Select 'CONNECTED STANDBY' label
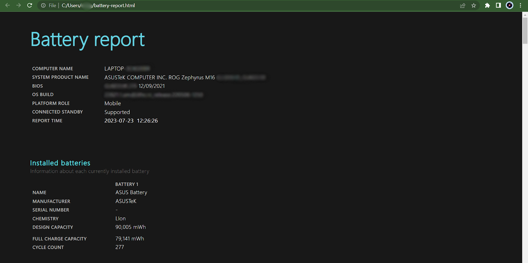 click(57, 112)
